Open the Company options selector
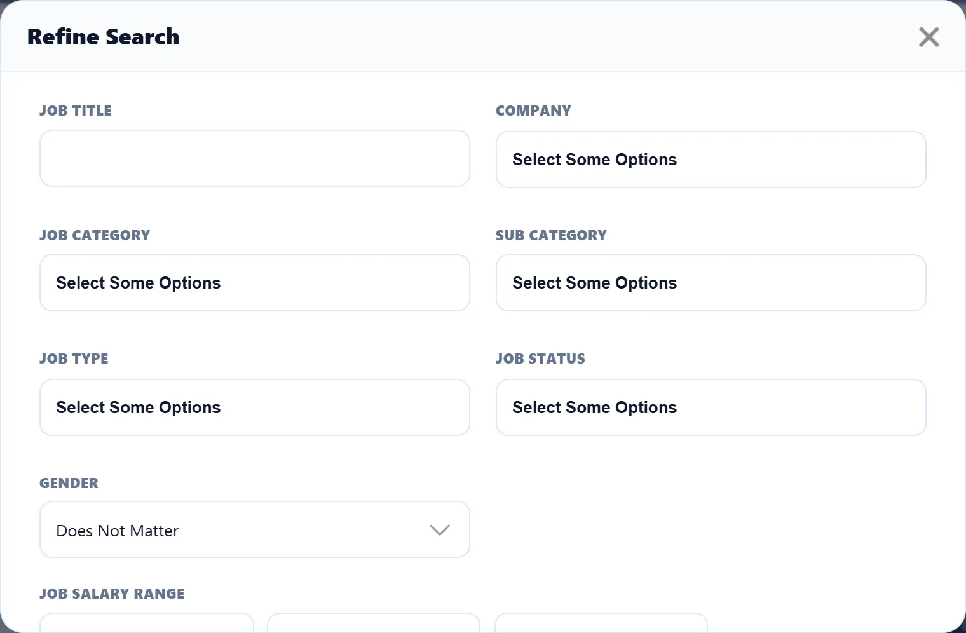 (711, 160)
